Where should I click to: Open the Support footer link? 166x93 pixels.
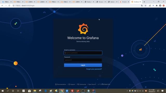coord(72,84)
